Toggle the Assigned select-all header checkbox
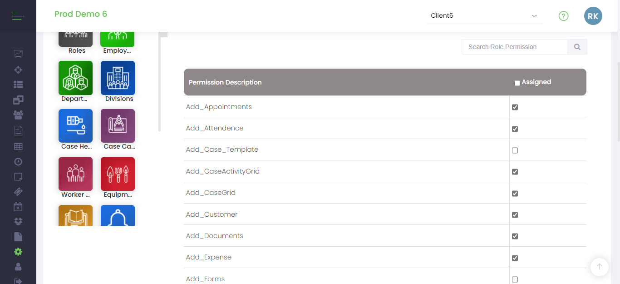The image size is (620, 284). 517,83
